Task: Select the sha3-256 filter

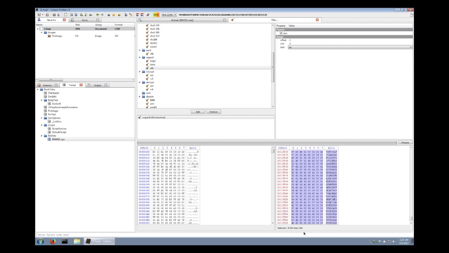Action: coord(154,29)
